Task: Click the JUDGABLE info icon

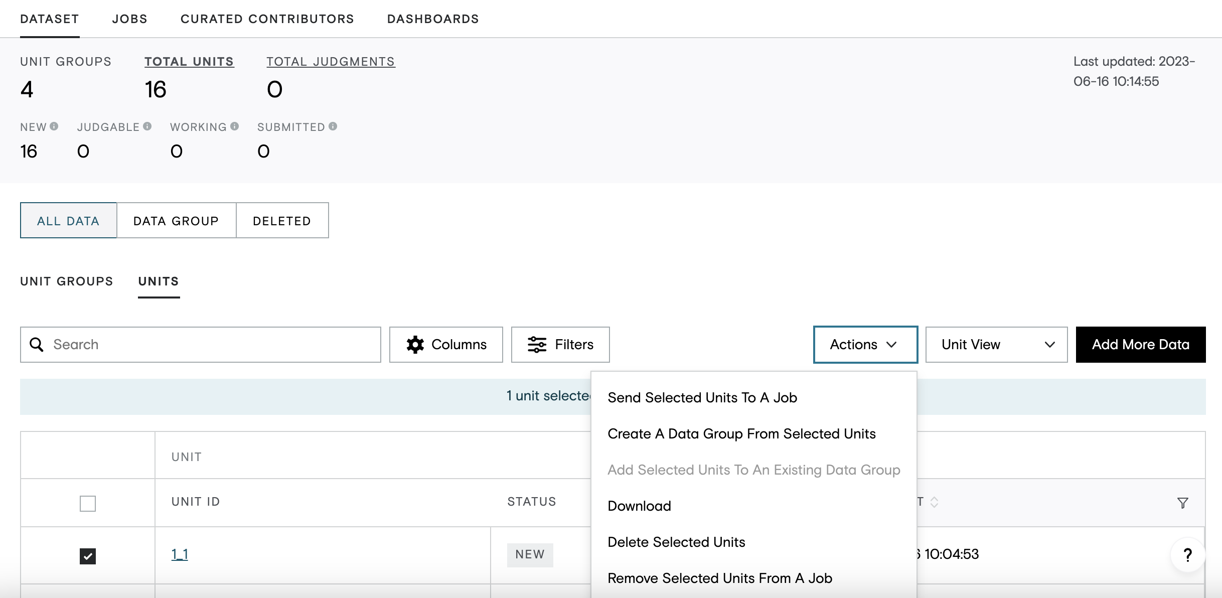Action: (x=147, y=126)
